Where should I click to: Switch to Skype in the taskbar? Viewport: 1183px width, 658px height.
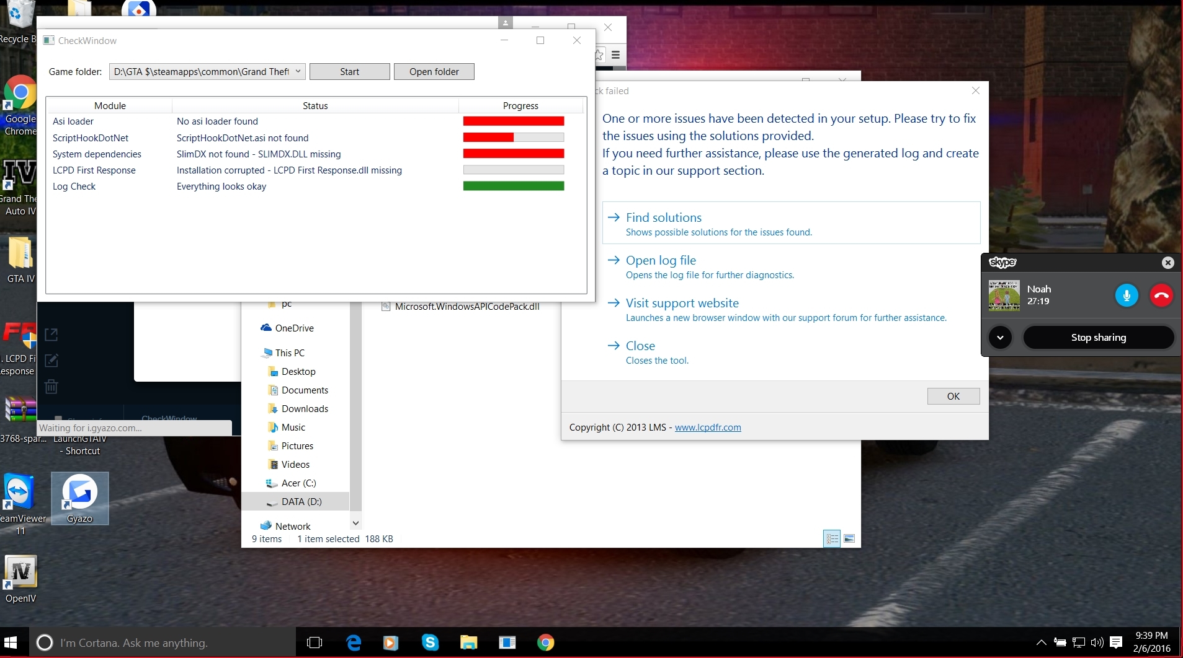(430, 643)
